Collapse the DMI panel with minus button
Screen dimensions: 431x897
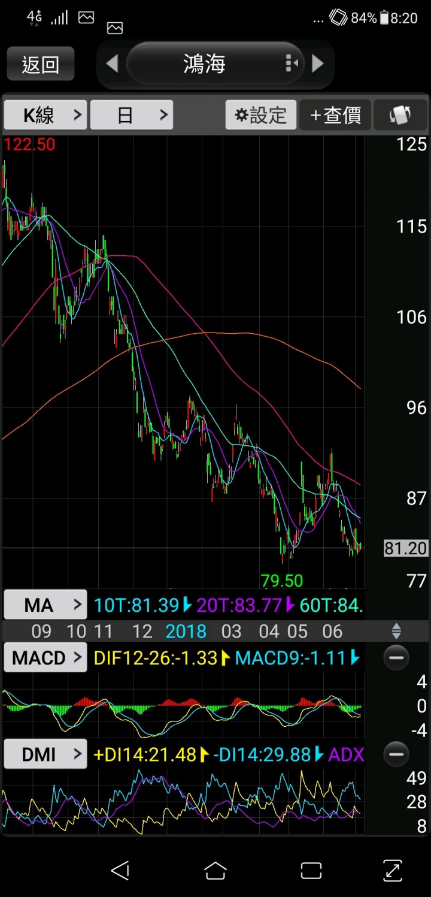click(x=396, y=753)
